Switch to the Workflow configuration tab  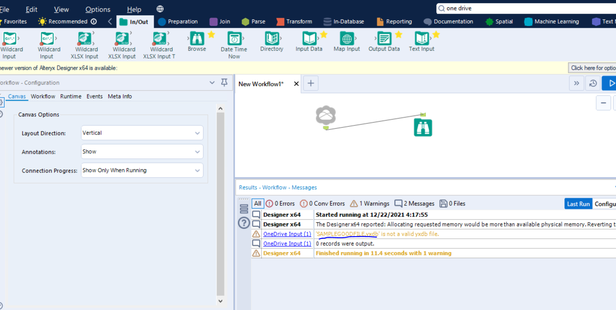43,96
